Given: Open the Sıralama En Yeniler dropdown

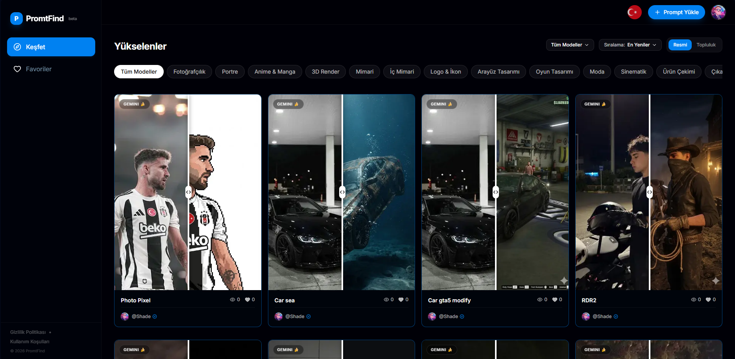Looking at the screenshot, I should pyautogui.click(x=630, y=45).
